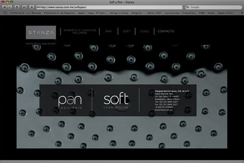This screenshot has height=163, width=244.
Task: Show all bookmarks via the book icon
Action: (5, 13)
